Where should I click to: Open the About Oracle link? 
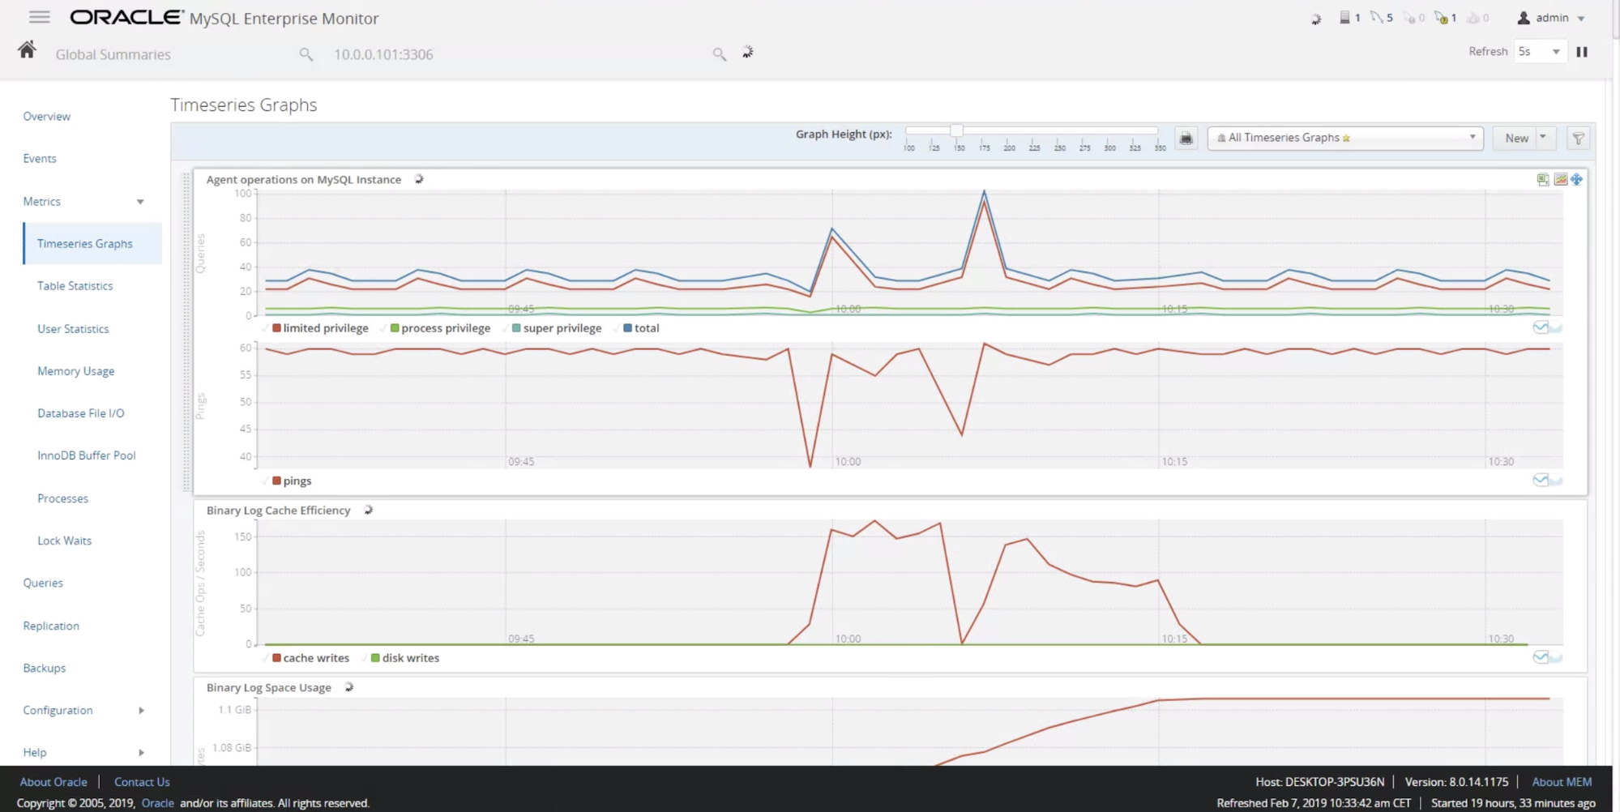click(53, 782)
